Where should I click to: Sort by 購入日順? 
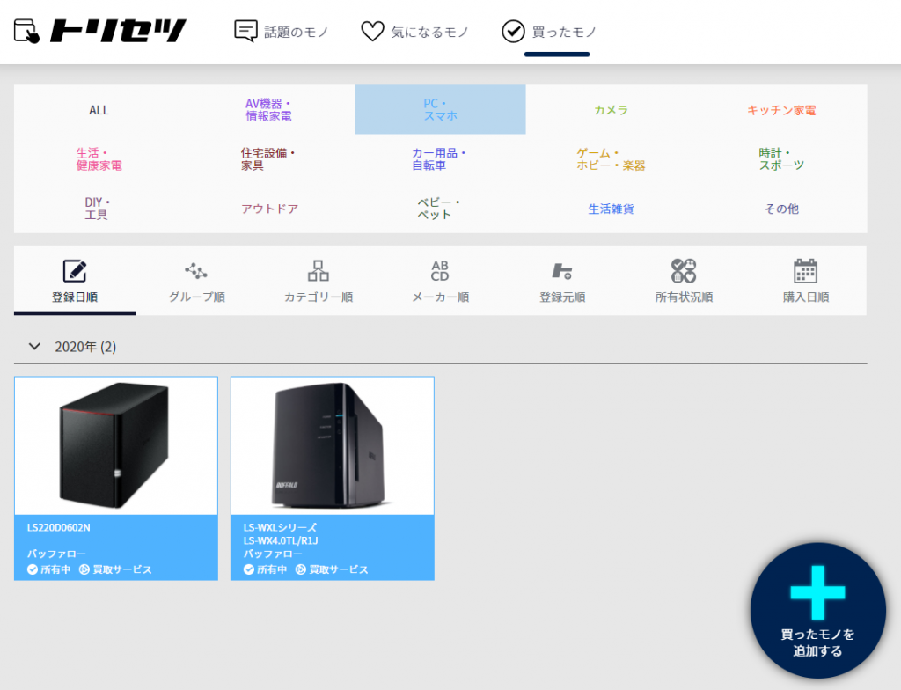tap(806, 281)
